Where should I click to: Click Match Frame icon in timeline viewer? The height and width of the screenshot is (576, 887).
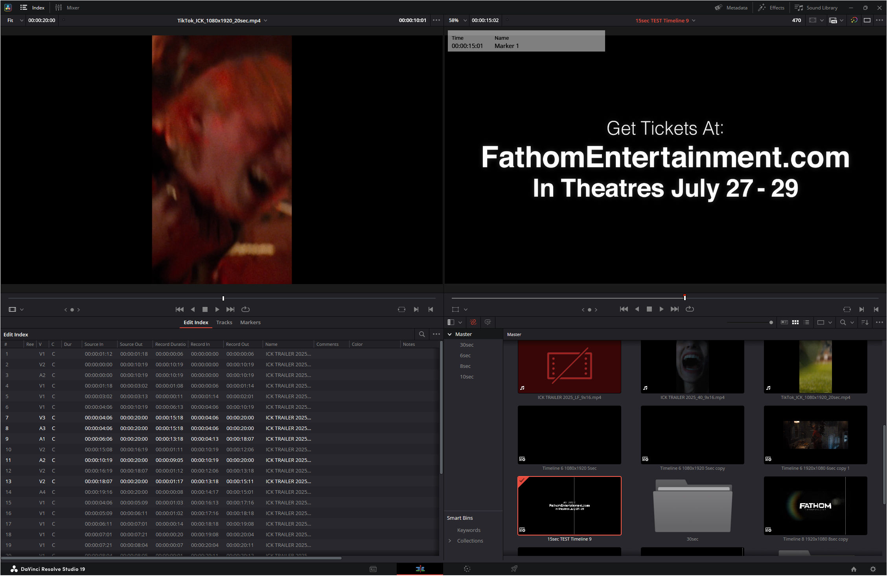point(847,309)
